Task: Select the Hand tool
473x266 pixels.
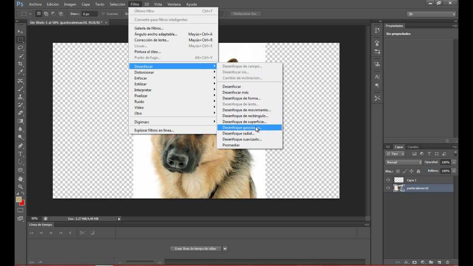Action: click(21, 179)
